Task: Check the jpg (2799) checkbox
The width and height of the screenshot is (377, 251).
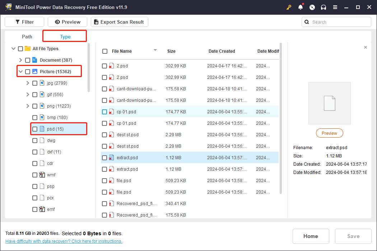Action: [35, 83]
